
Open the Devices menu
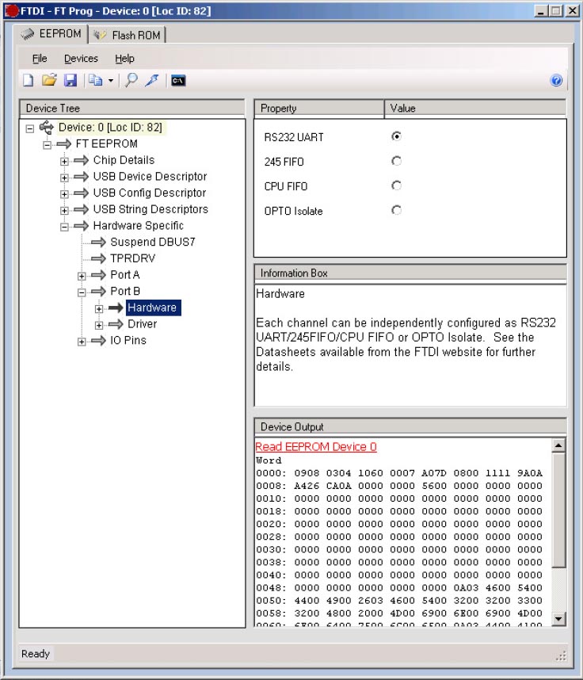tap(81, 59)
